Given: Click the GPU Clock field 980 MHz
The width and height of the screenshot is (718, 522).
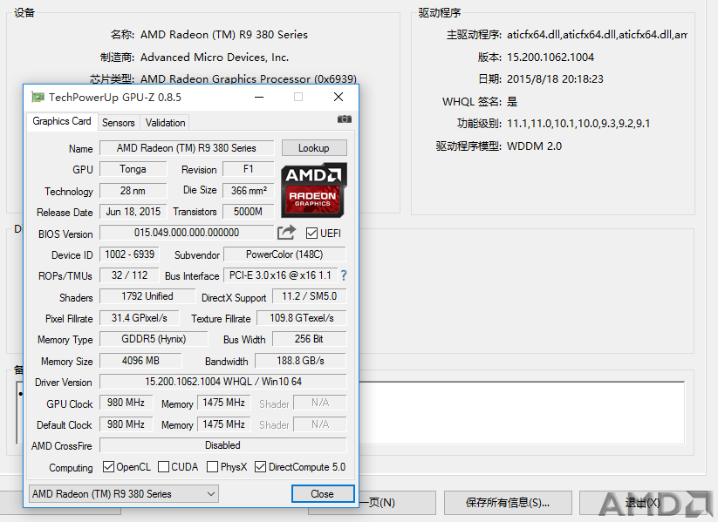Looking at the screenshot, I should click(x=126, y=403).
